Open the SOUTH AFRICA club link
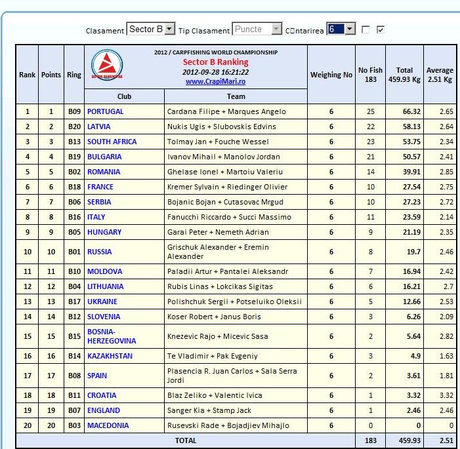 (x=112, y=142)
